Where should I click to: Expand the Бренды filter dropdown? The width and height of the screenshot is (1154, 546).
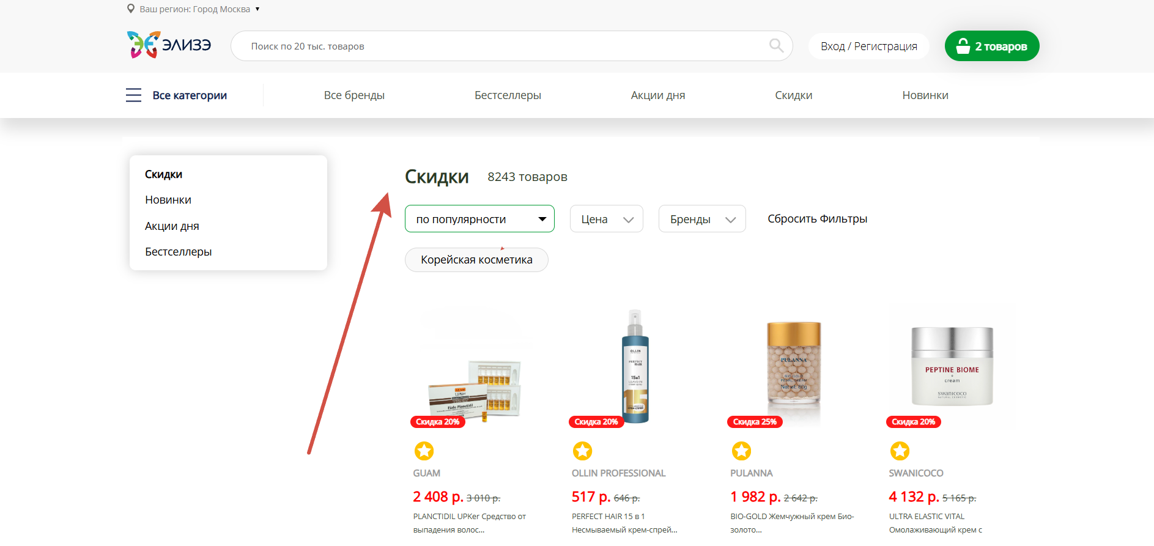702,219
